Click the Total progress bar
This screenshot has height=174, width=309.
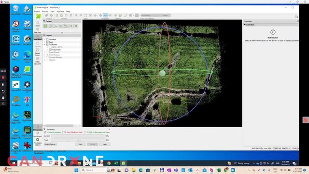click(78, 140)
